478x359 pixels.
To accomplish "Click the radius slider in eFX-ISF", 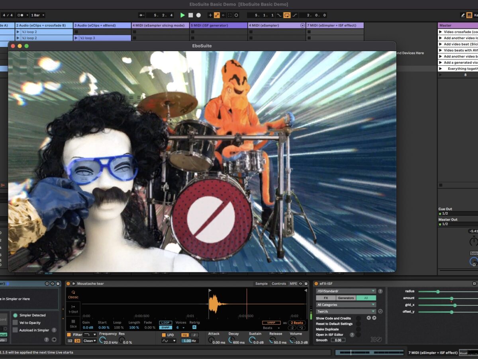I will pos(437,292).
